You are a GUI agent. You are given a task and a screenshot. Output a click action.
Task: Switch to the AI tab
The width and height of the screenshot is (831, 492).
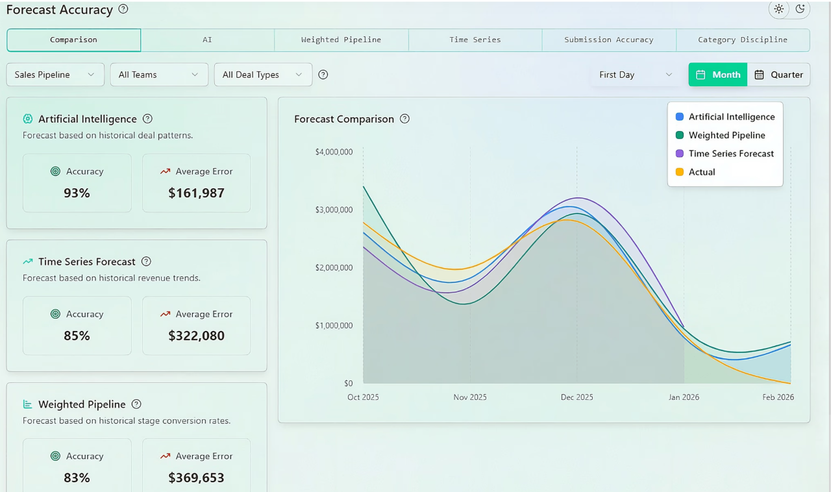[207, 40]
